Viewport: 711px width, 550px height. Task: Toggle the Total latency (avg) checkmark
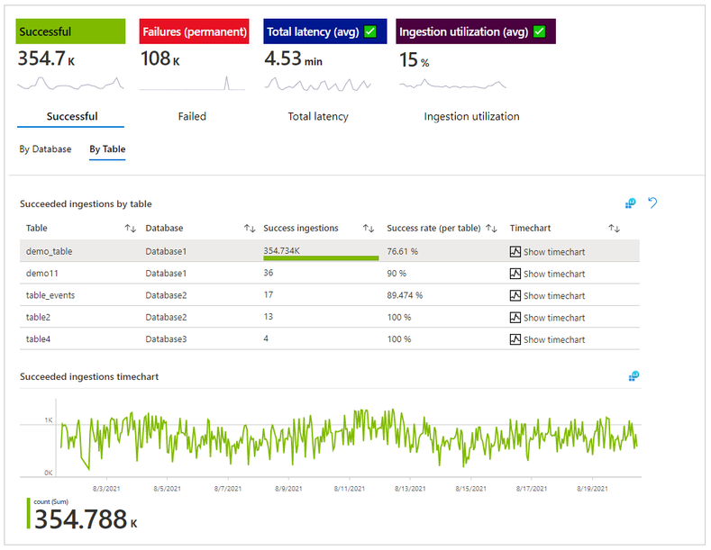point(370,32)
